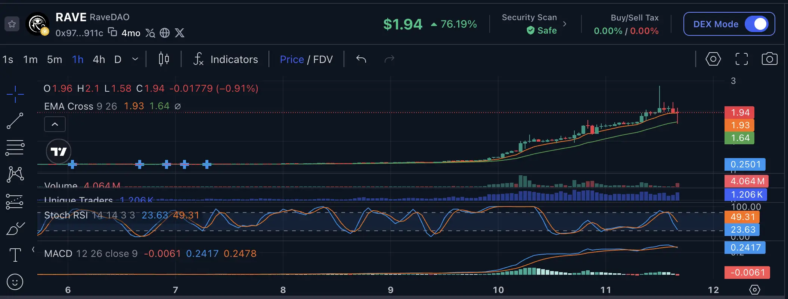Image resolution: width=788 pixels, height=299 pixels.
Task: Select the crosshair cursor tool
Action: 15,94
